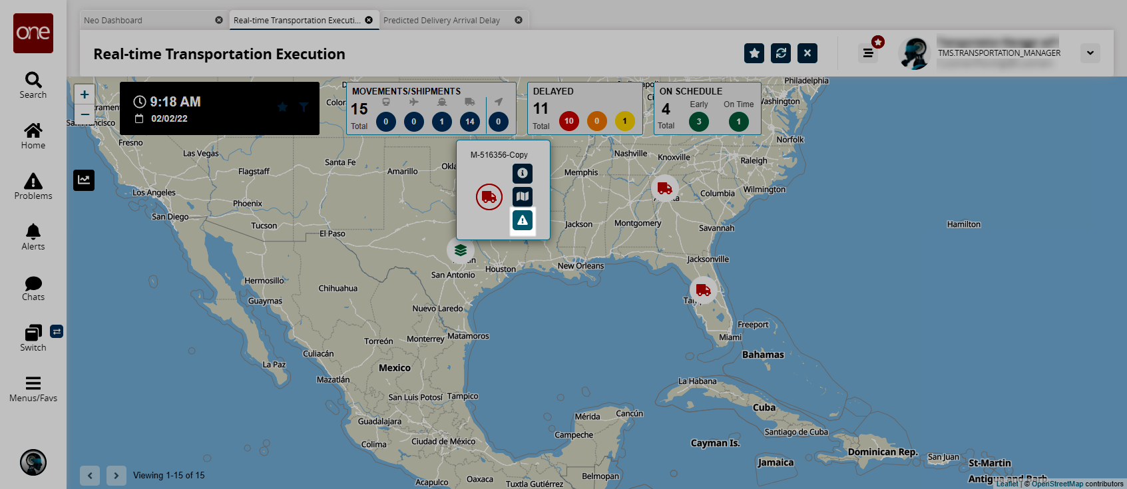Go to next page of shipments

pos(116,475)
